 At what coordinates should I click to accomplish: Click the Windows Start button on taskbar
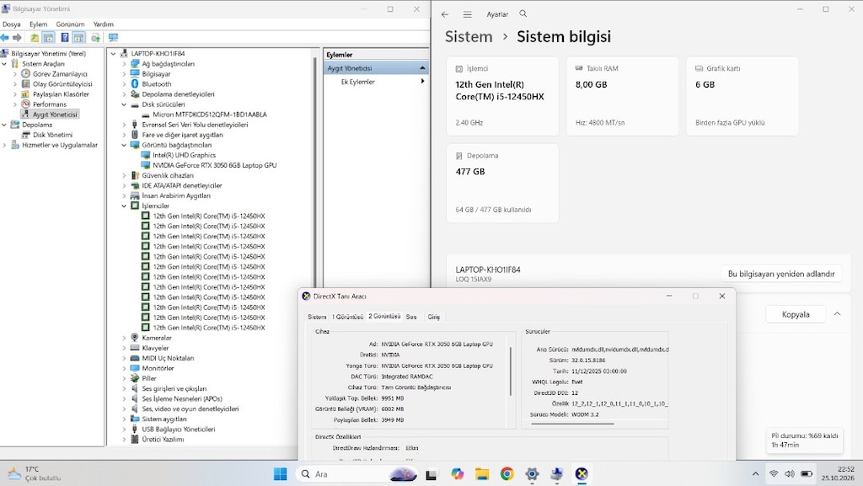(x=280, y=474)
